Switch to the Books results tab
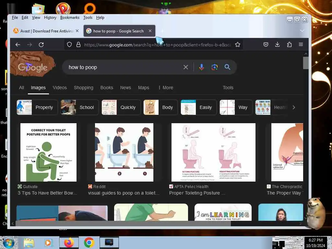The width and height of the screenshot is (332, 249). [107, 88]
